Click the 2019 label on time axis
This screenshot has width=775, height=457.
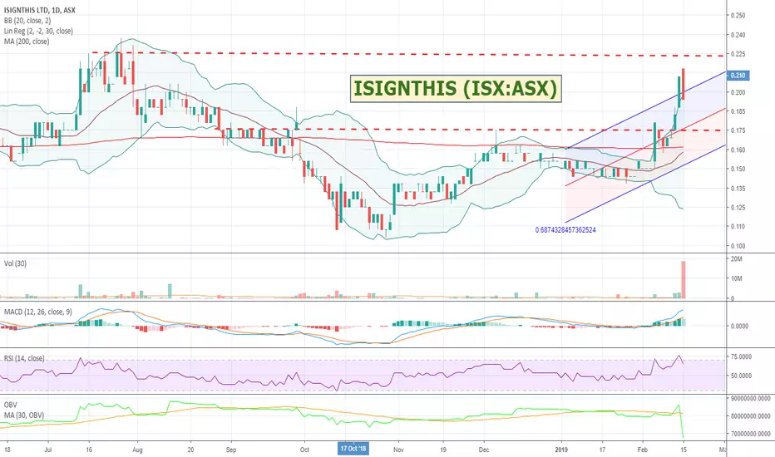click(x=561, y=450)
